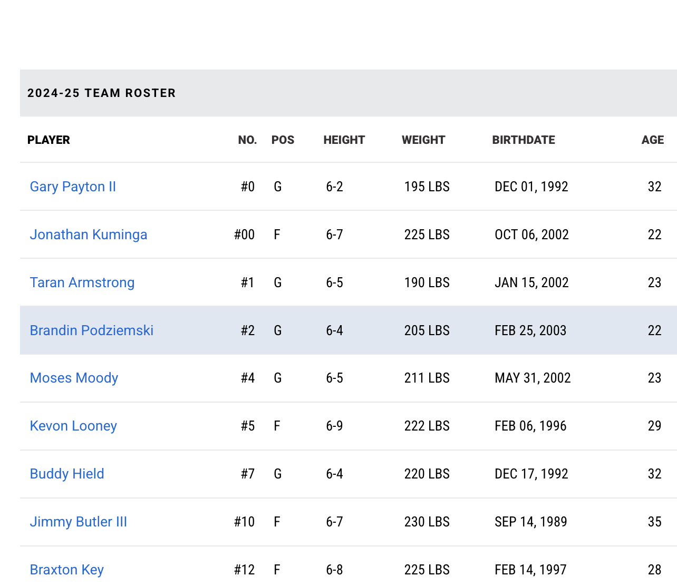Screen dimensions: 677x586
Task: Click the BIRTHDATE column header
Action: point(524,140)
